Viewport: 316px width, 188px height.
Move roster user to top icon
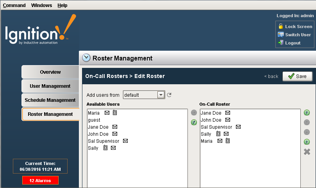pos(307,112)
